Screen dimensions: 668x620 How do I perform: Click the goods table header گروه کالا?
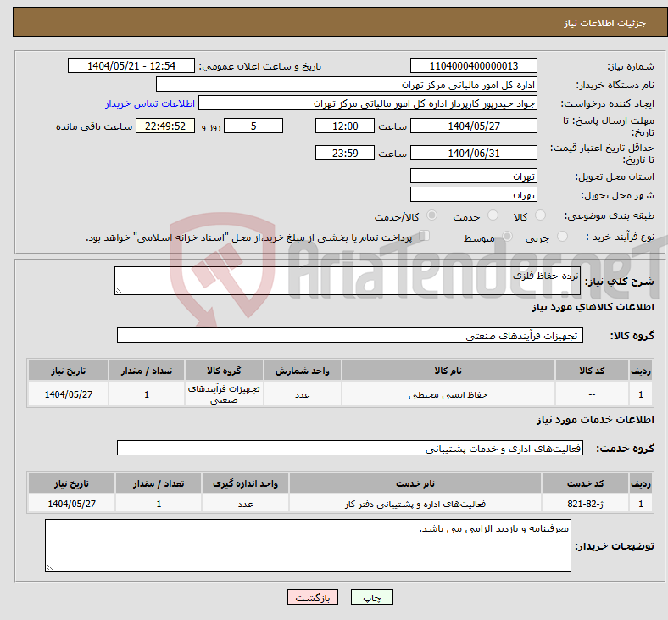click(x=224, y=371)
